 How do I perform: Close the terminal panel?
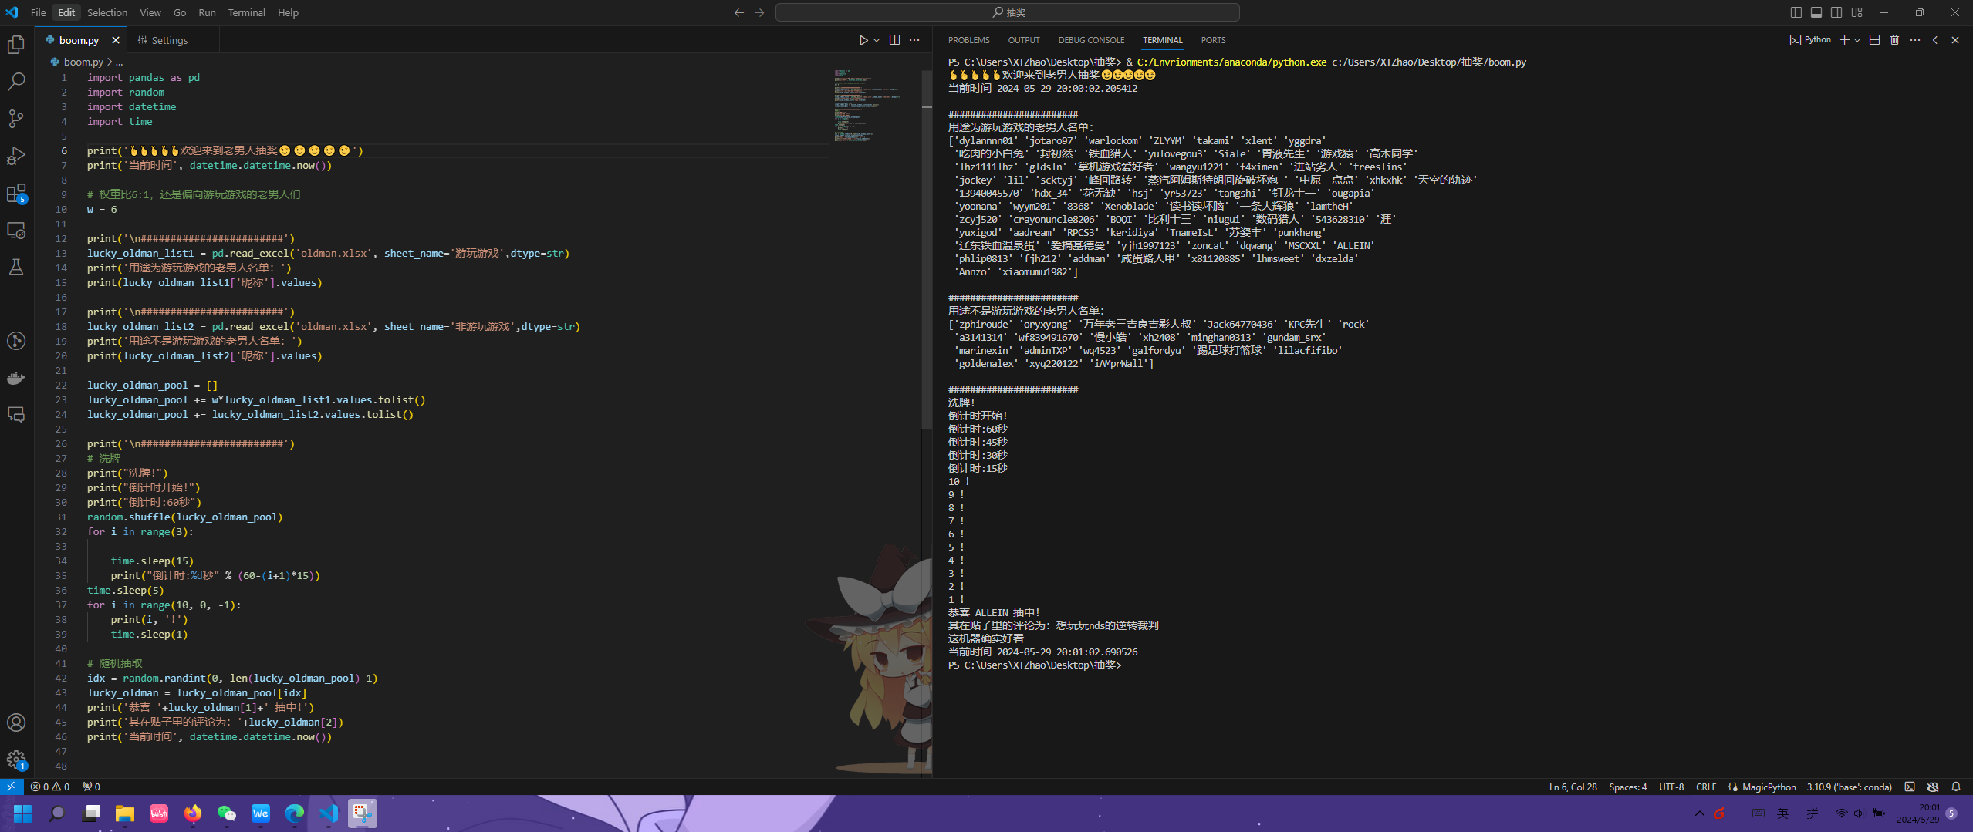pyautogui.click(x=1954, y=40)
